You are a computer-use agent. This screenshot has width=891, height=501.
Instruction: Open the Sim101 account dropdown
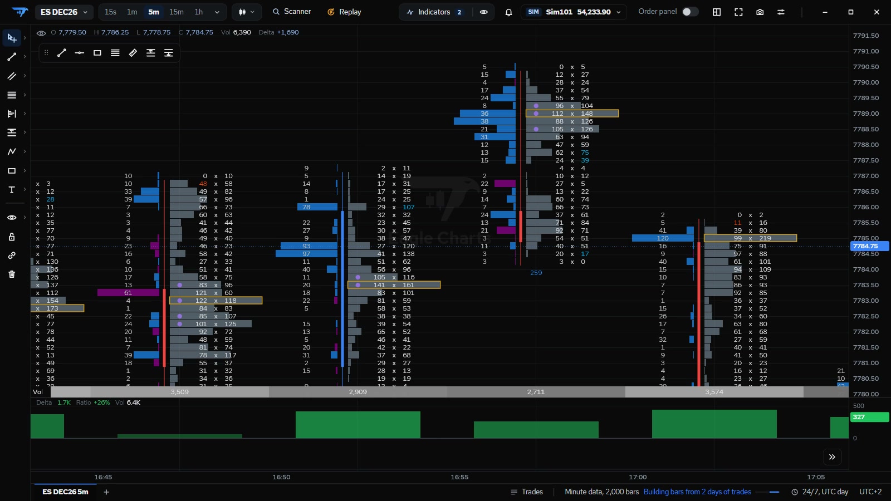pos(574,12)
